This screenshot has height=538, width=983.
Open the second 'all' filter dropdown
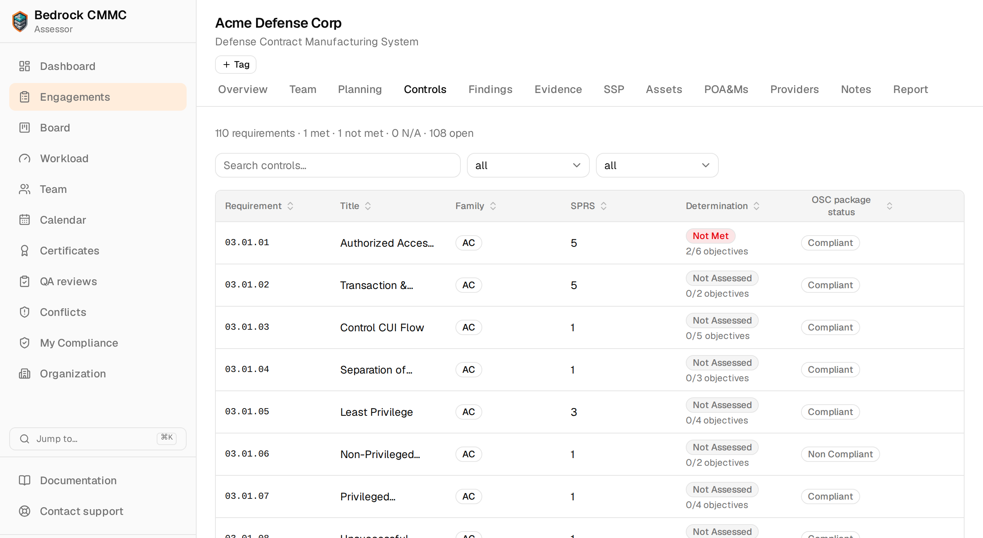tap(657, 165)
